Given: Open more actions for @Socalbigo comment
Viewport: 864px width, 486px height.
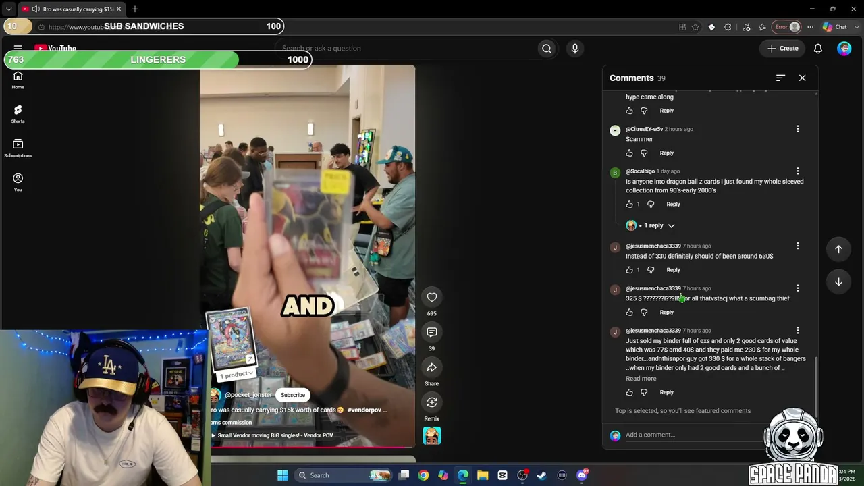Looking at the screenshot, I should pos(798,171).
